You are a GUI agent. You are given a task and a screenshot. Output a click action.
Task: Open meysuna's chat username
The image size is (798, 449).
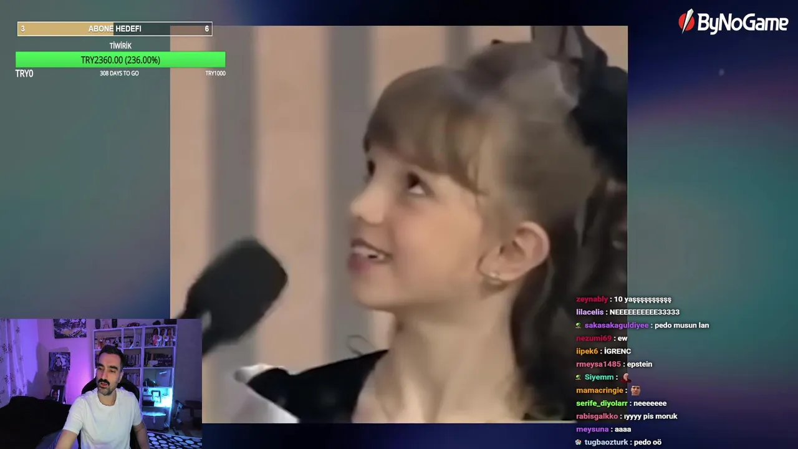(x=592, y=429)
